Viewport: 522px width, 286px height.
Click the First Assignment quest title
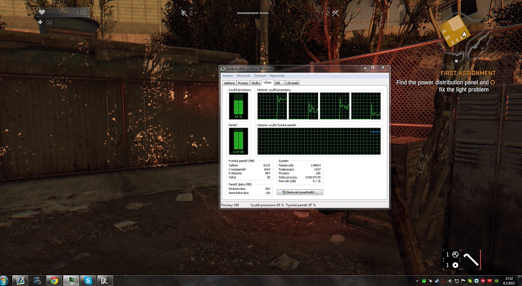[x=468, y=73]
